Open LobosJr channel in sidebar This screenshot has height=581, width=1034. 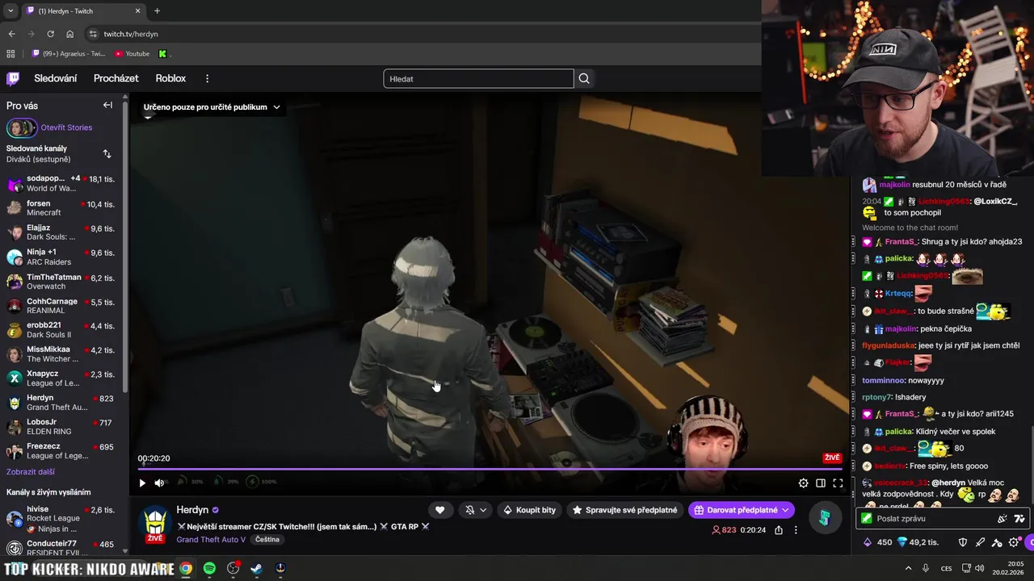point(61,426)
